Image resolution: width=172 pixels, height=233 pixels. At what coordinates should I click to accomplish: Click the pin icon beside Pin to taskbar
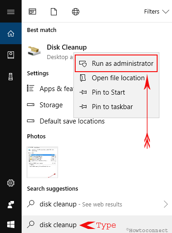pyautogui.click(x=83, y=107)
